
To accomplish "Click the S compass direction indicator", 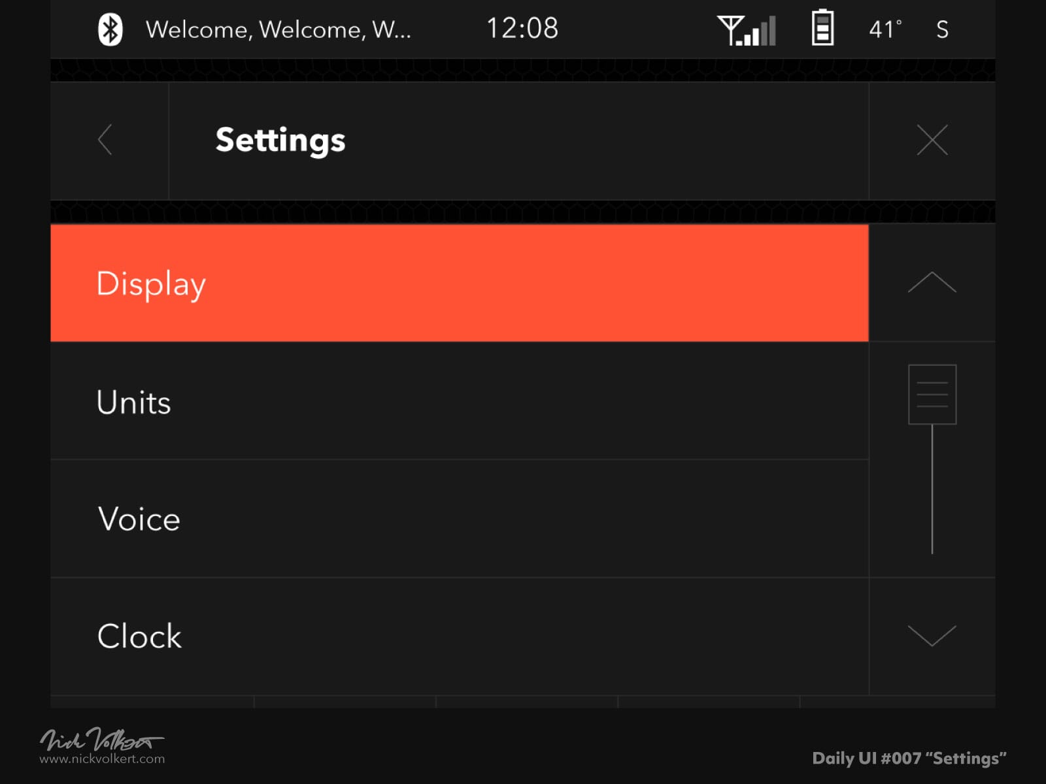I will point(943,29).
